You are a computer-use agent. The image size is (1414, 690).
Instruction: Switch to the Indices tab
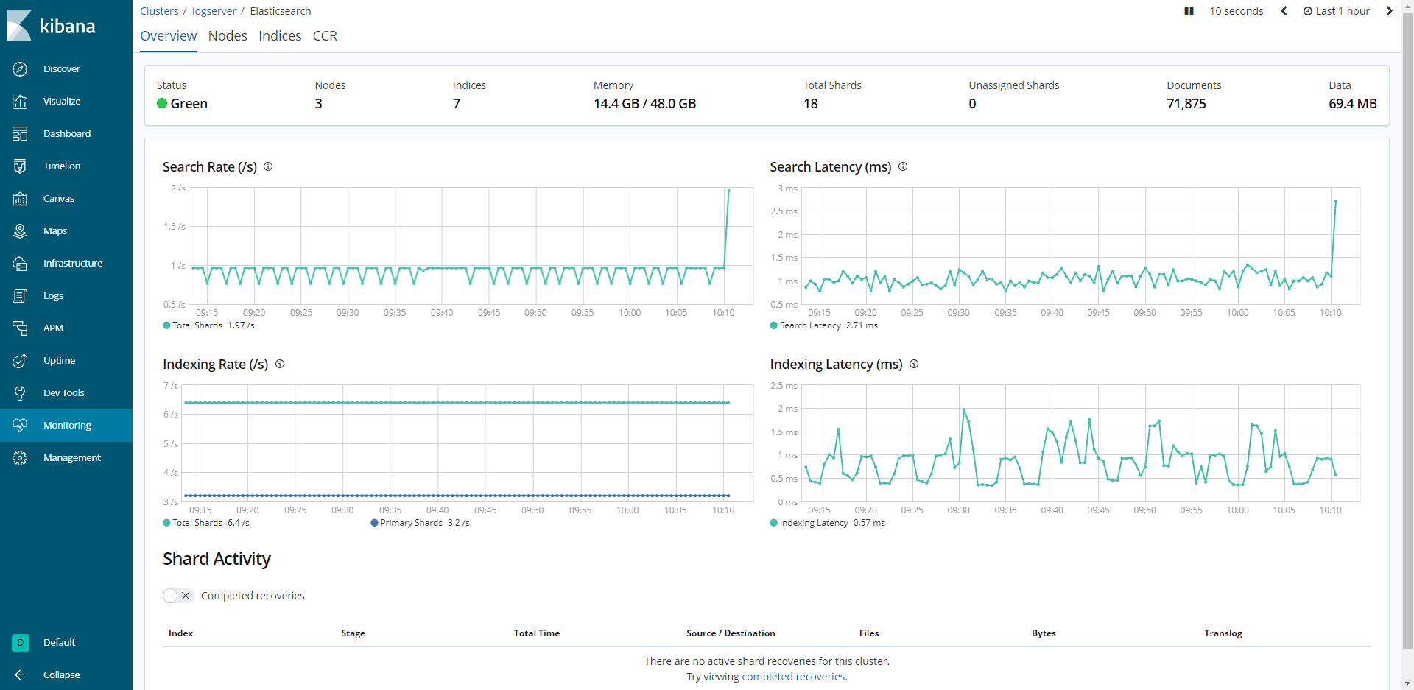[280, 36]
